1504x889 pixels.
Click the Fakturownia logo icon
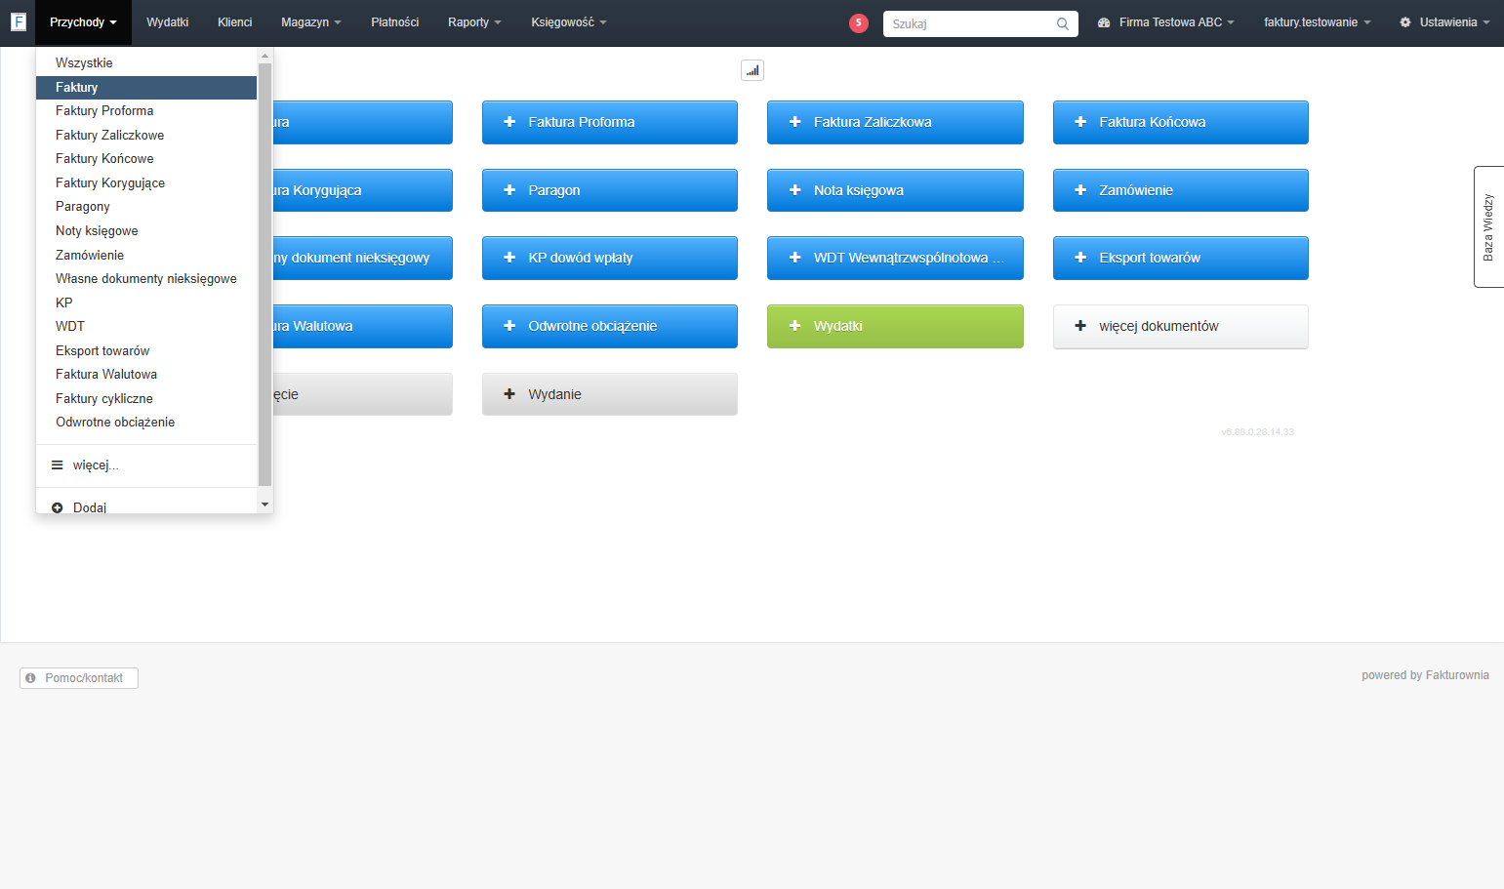pos(18,21)
